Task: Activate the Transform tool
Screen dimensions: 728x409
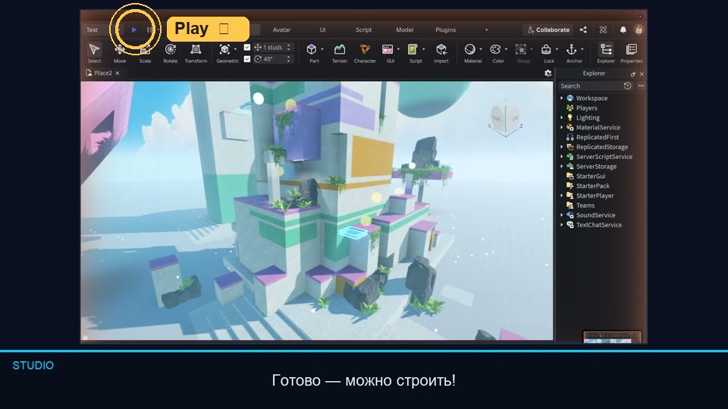Action: (196, 53)
